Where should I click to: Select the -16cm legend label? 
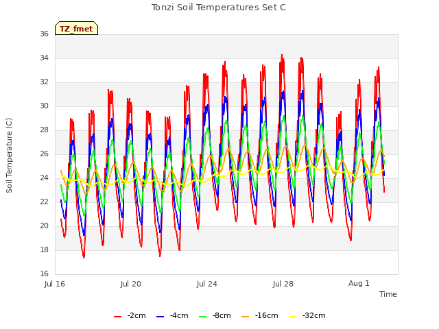pos(267,315)
